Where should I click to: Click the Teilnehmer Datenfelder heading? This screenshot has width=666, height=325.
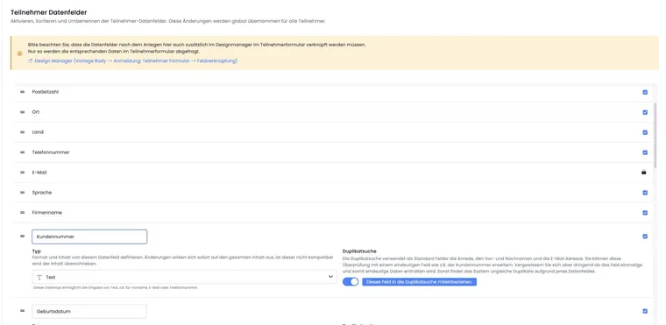[x=49, y=12]
